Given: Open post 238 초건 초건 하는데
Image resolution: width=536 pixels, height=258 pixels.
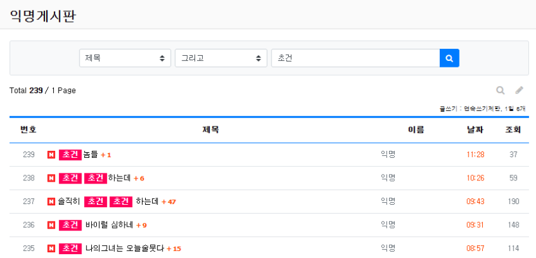Looking at the screenshot, I should [95, 178].
